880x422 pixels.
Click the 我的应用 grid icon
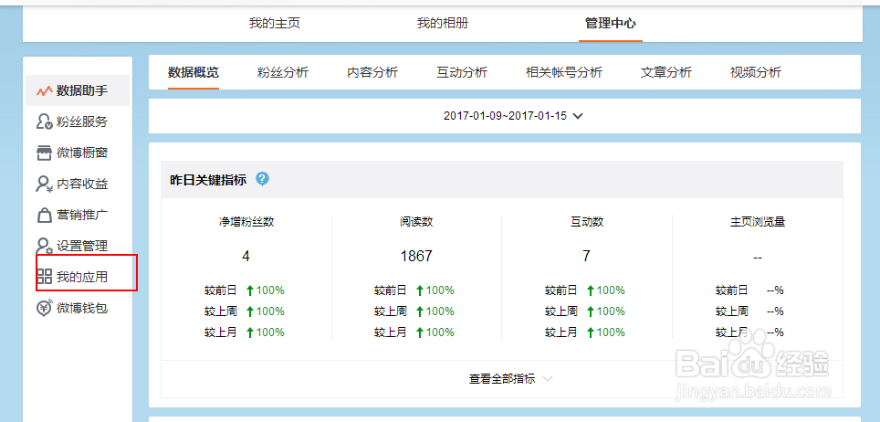[x=44, y=277]
